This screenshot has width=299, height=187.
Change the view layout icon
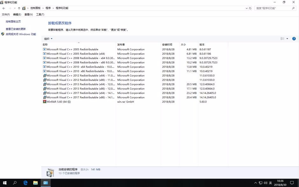pyautogui.click(x=282, y=39)
